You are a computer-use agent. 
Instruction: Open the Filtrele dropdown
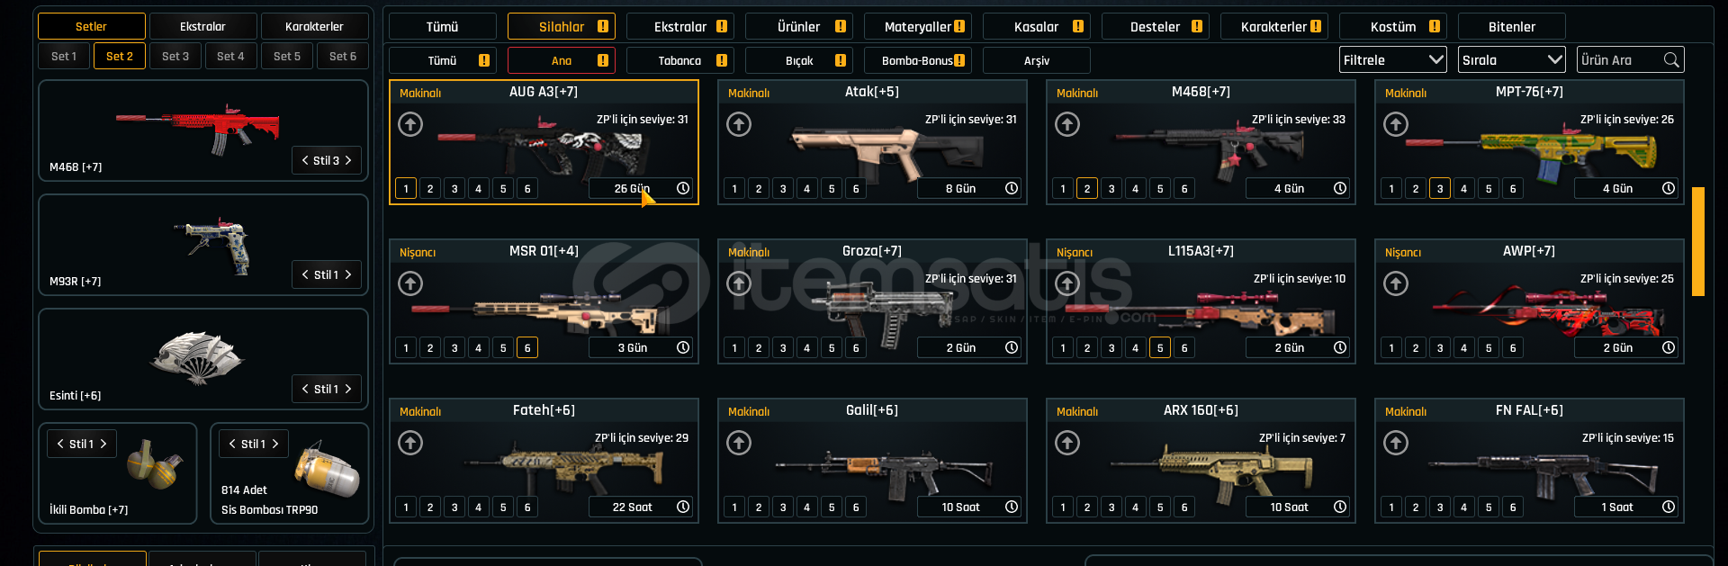tap(1392, 60)
